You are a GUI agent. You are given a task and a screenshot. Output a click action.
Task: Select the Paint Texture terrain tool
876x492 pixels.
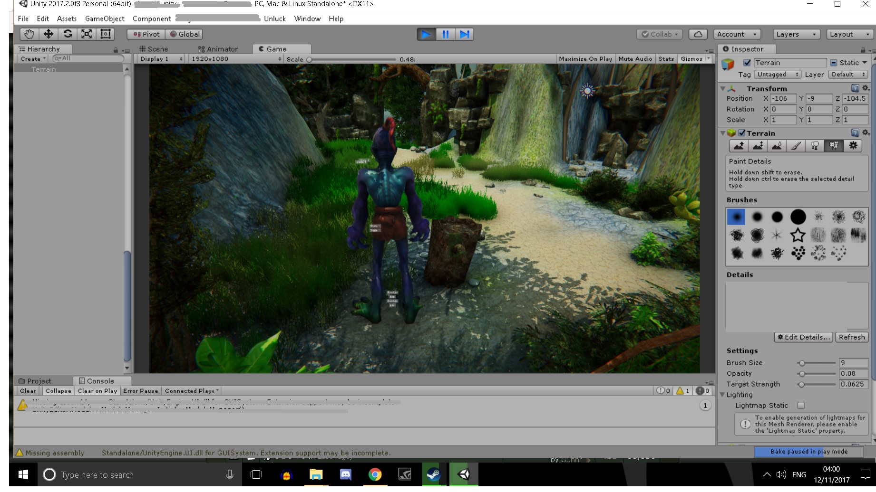796,146
